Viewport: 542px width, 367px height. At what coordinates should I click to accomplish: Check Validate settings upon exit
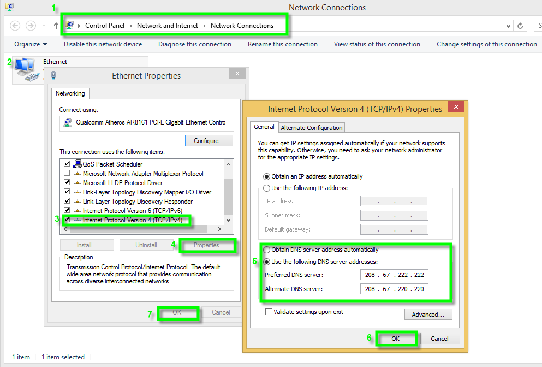269,312
